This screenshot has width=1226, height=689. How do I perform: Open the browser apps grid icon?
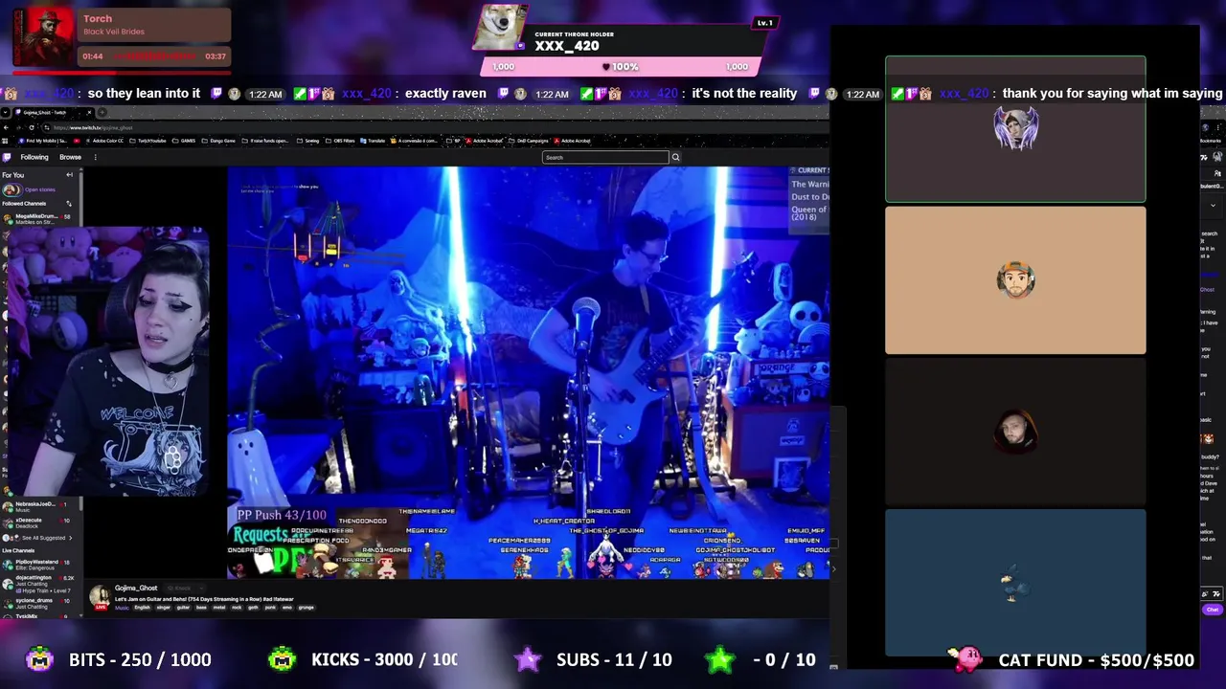click(x=7, y=141)
